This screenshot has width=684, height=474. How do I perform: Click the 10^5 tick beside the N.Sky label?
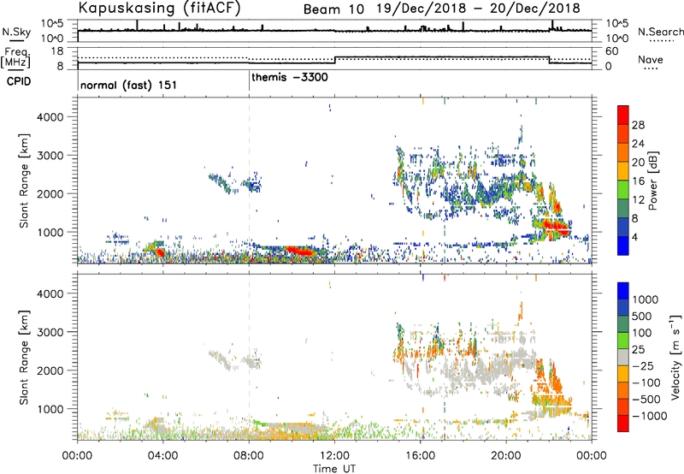click(52, 24)
